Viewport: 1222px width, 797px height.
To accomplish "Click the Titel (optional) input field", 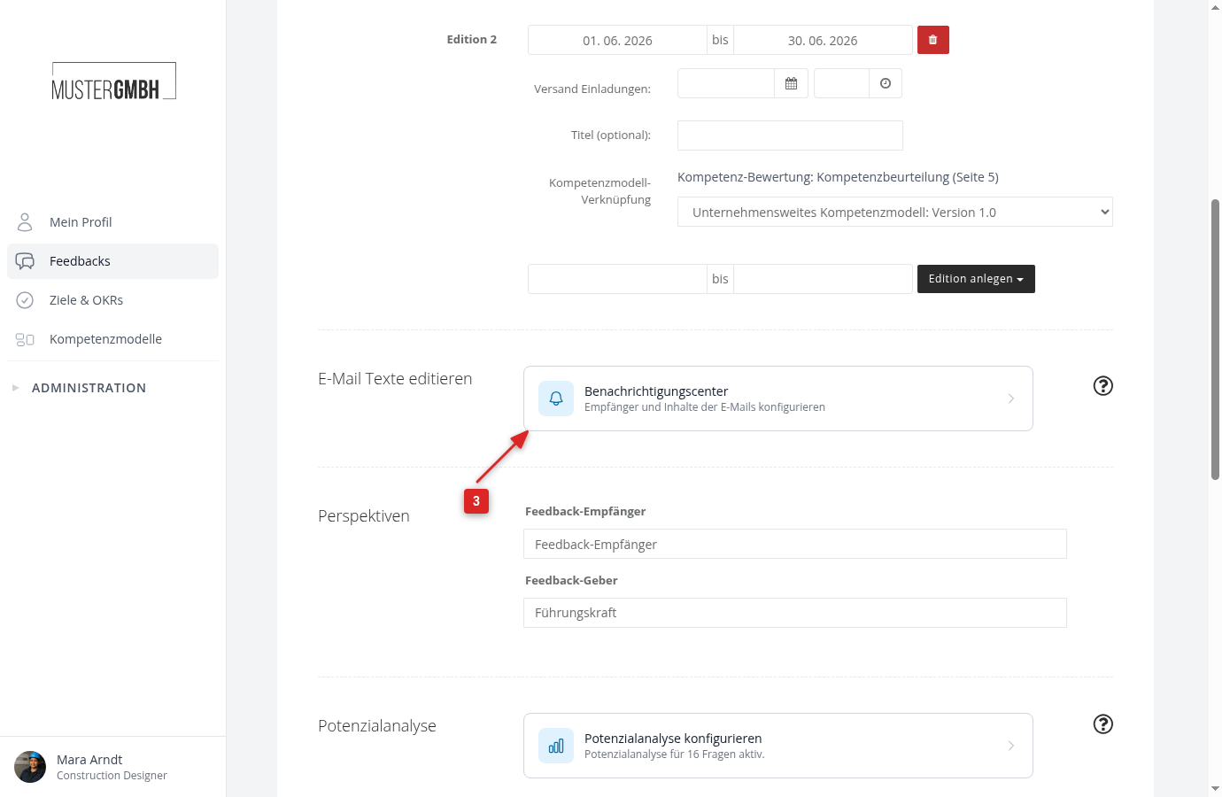I will 790,135.
